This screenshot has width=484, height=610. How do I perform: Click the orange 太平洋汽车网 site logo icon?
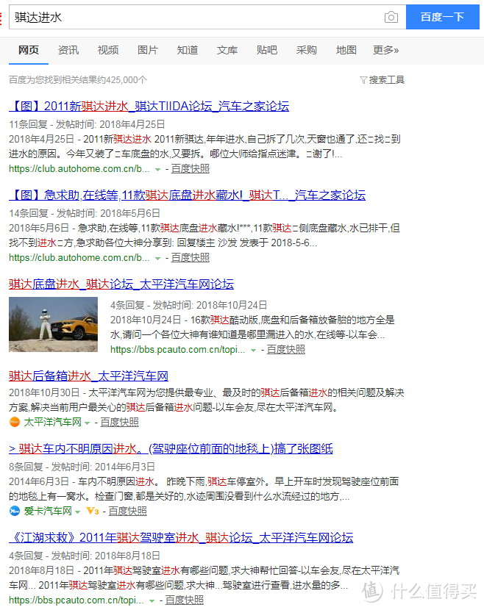(15, 422)
